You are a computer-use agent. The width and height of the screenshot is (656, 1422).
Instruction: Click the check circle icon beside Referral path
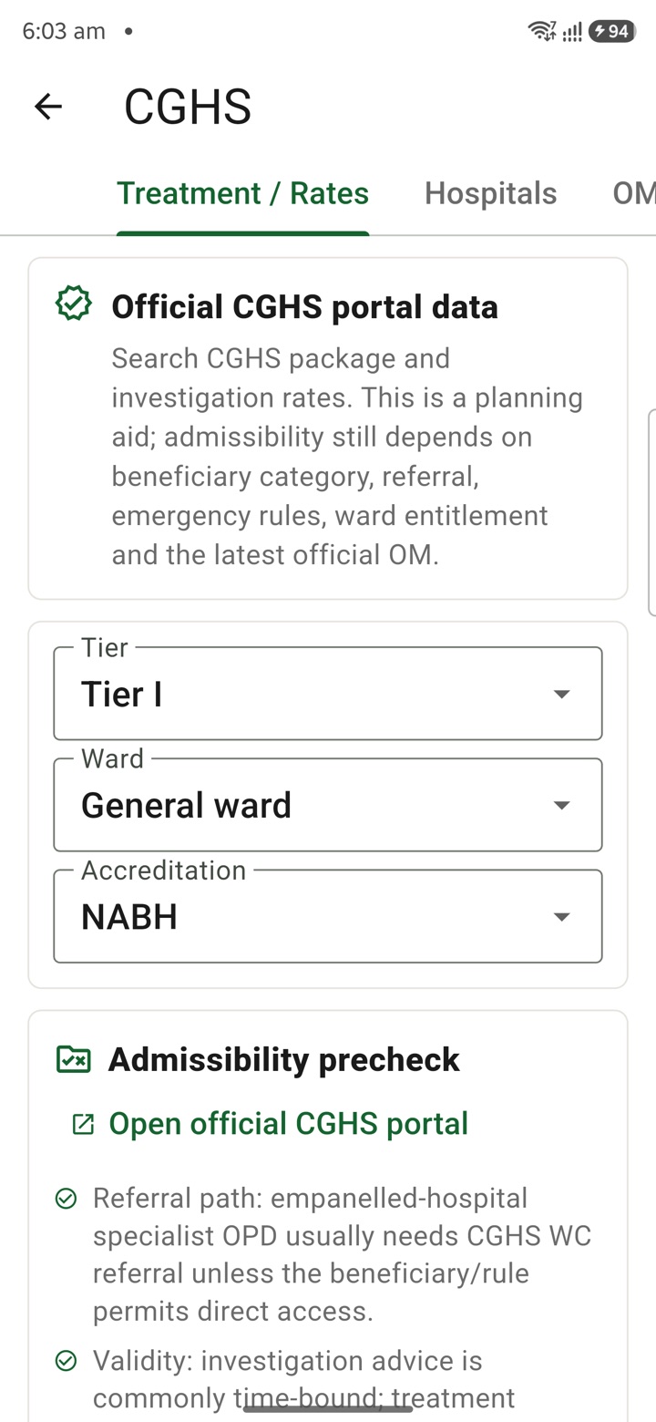pos(66,1199)
